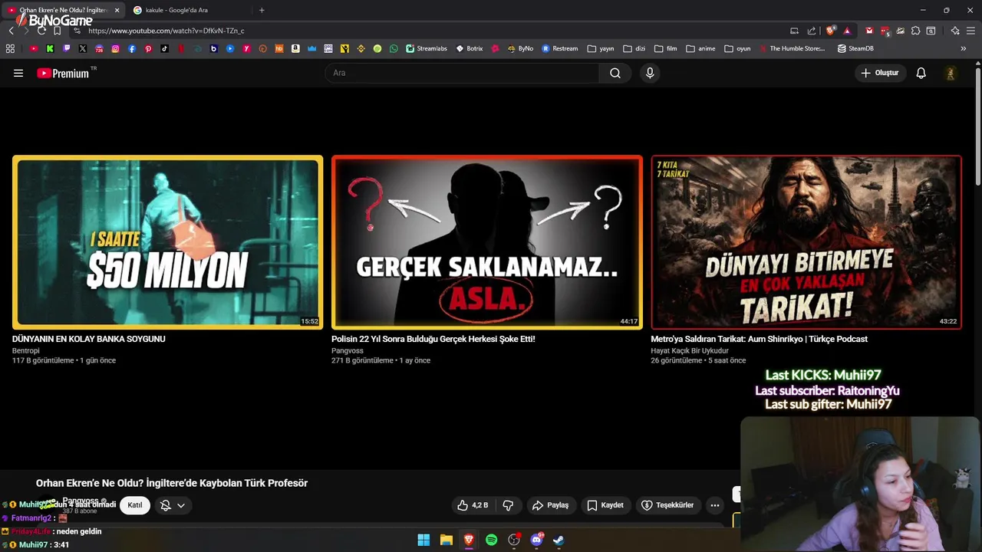Open the browser extensions puzzle icon
Viewport: 982px width, 552px height.
915,31
